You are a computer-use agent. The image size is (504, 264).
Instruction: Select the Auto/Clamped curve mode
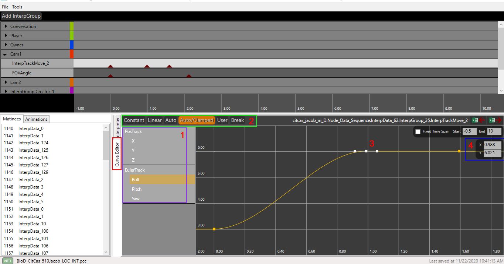197,120
